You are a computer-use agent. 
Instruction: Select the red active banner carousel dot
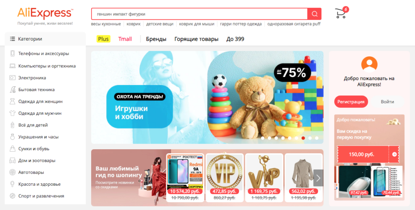pos(303,138)
